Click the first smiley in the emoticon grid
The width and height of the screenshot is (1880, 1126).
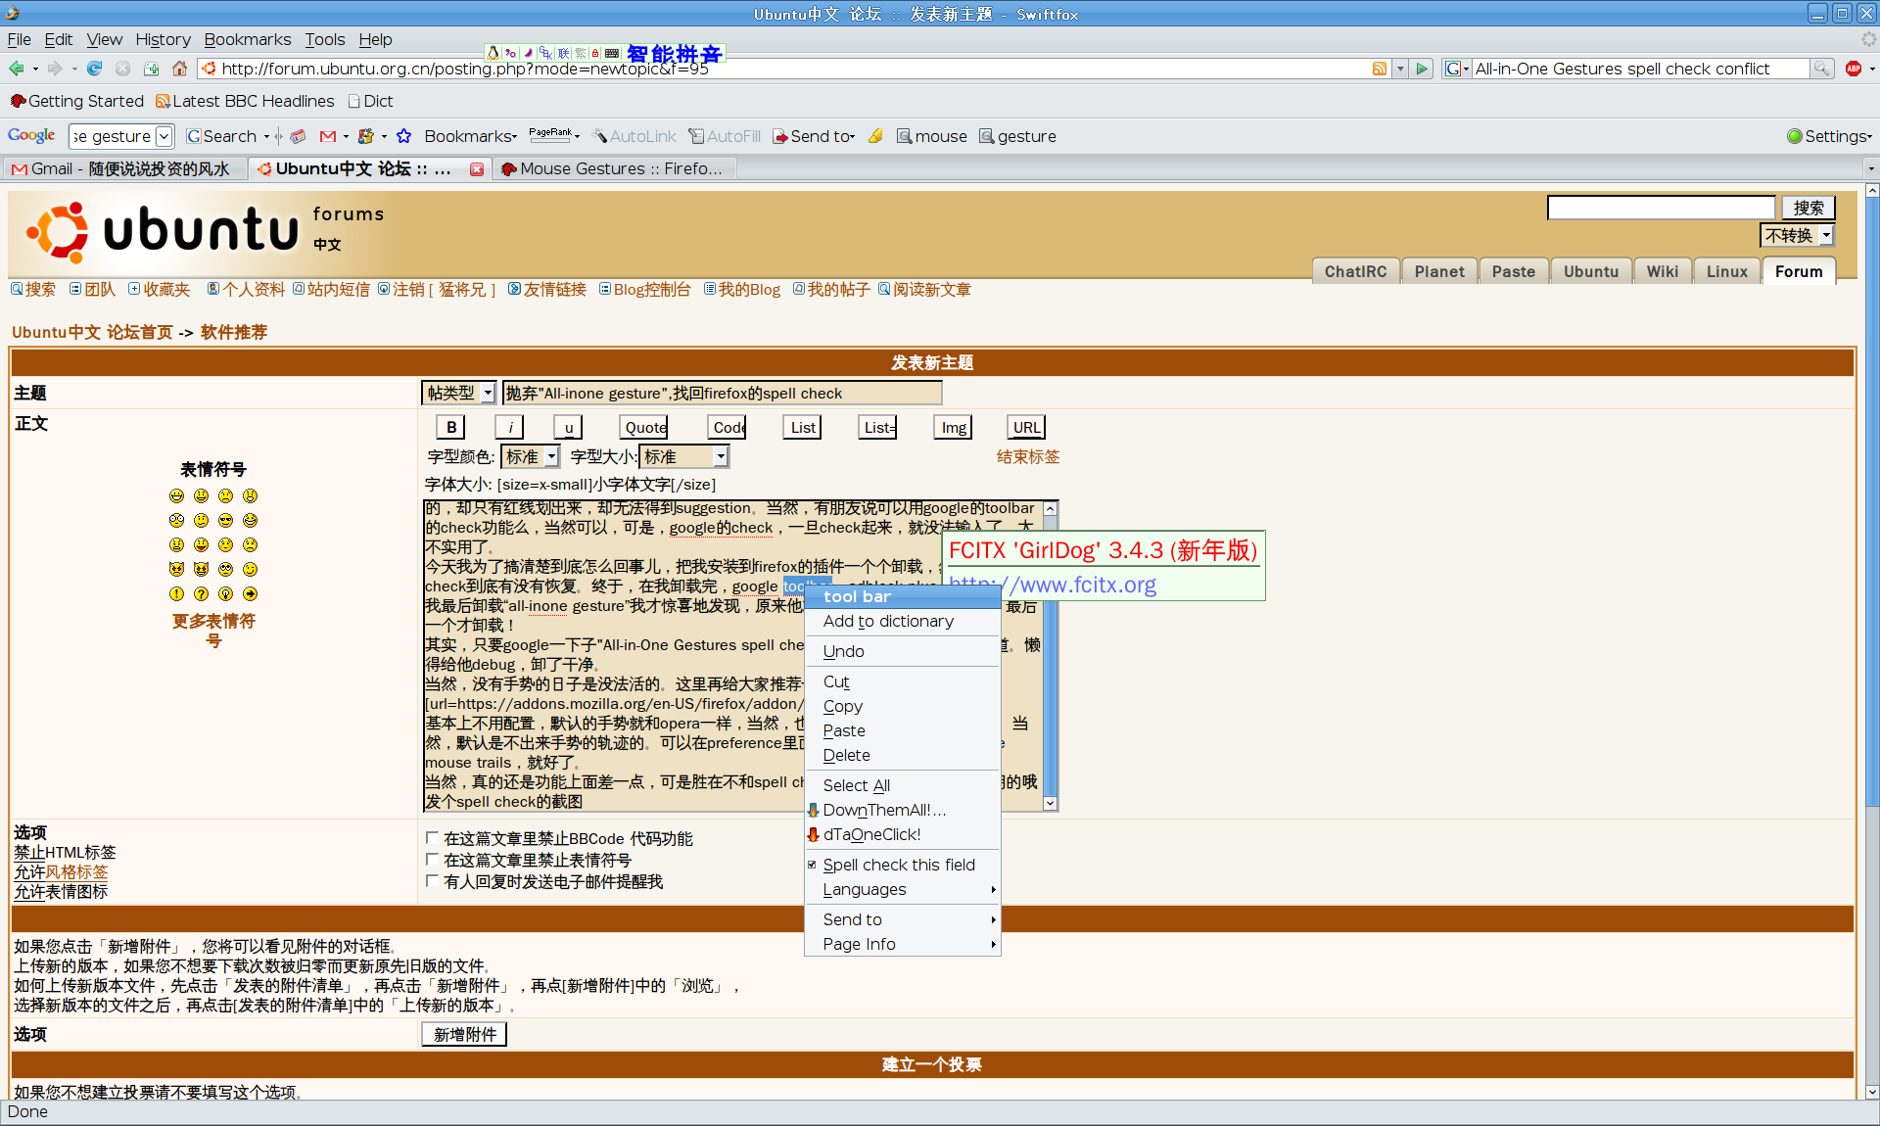[x=176, y=496]
